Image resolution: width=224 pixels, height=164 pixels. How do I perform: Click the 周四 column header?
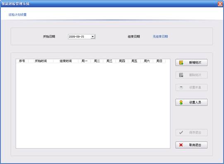(x=122, y=61)
